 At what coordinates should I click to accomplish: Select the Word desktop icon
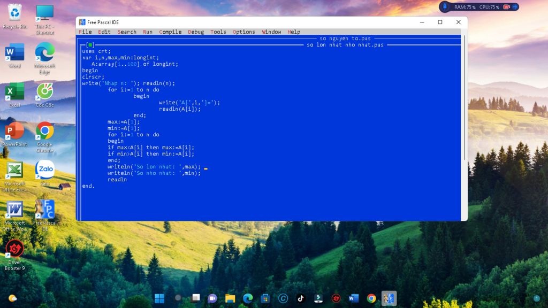pyautogui.click(x=14, y=56)
